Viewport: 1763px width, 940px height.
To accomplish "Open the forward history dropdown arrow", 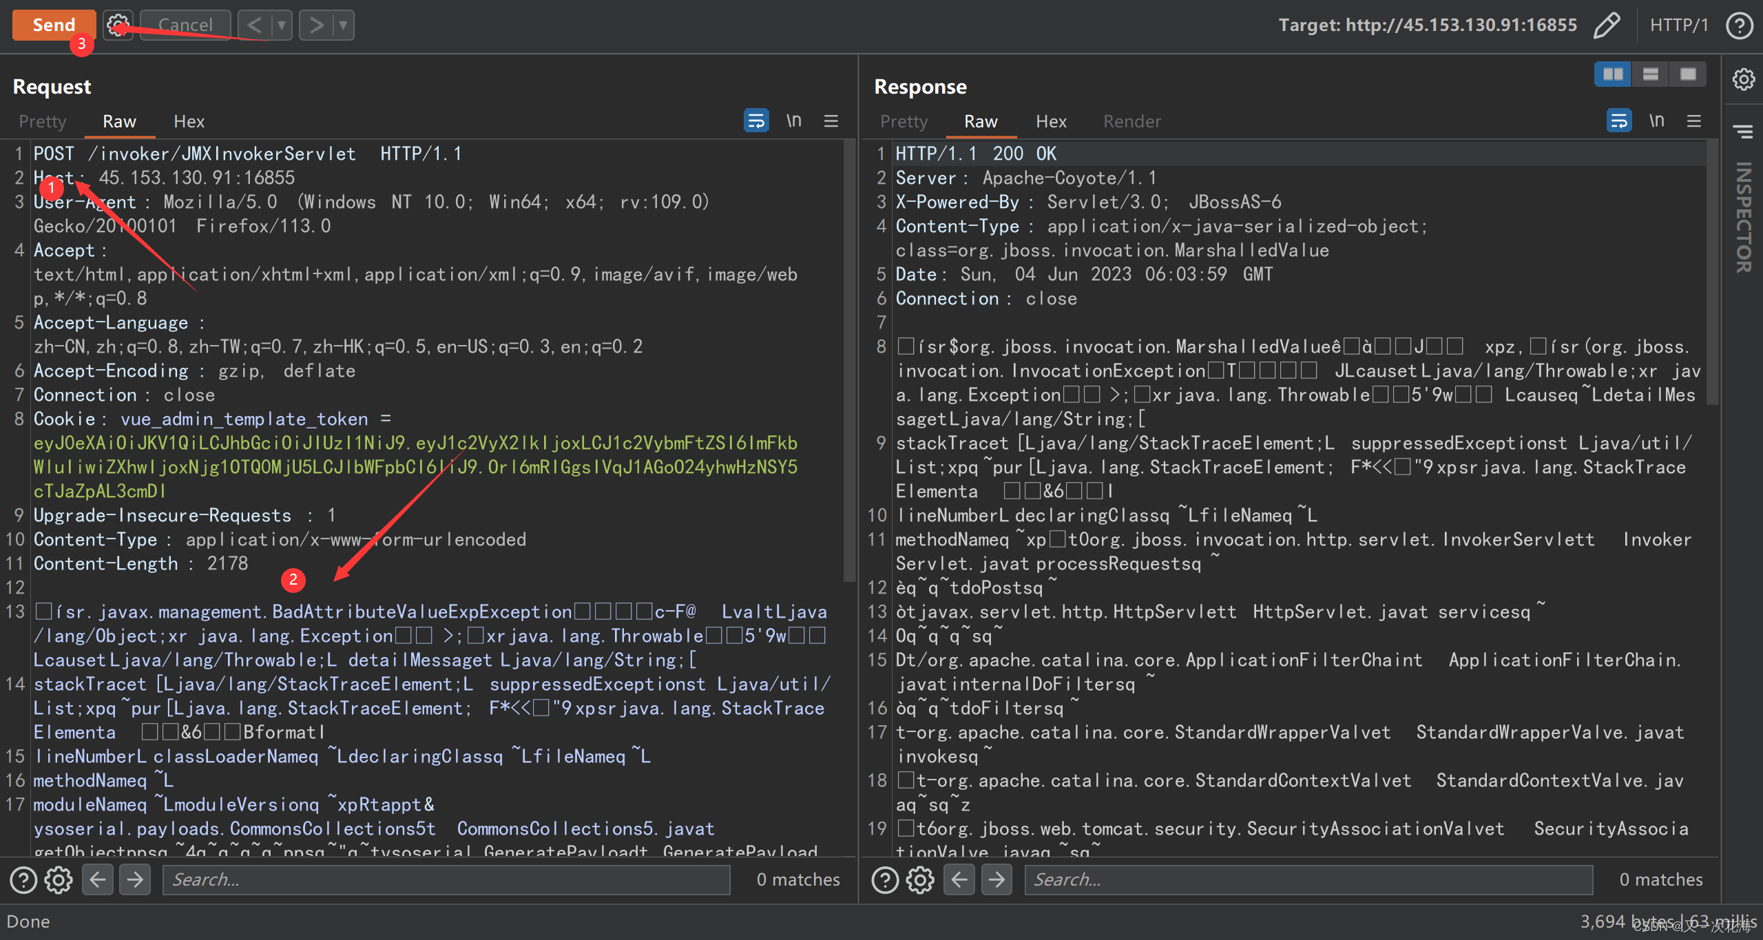I will click(343, 25).
